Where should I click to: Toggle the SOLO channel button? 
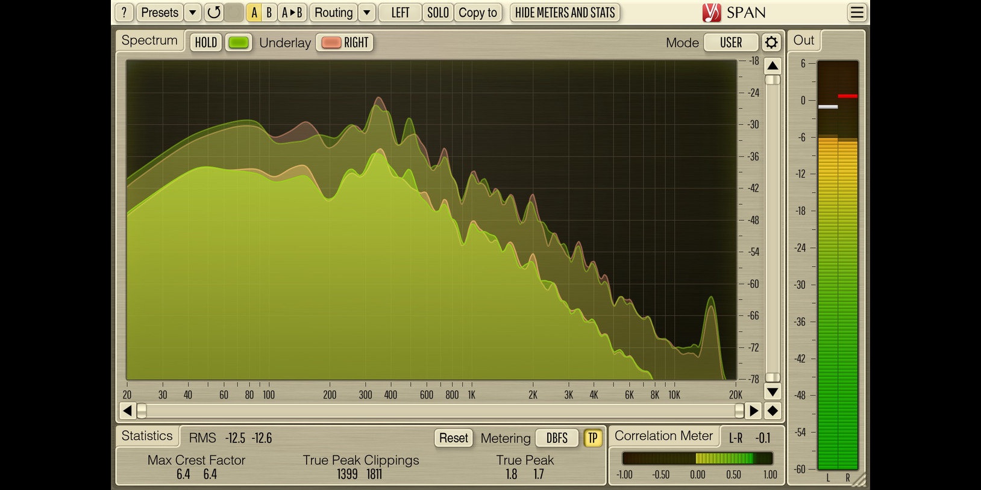(438, 13)
